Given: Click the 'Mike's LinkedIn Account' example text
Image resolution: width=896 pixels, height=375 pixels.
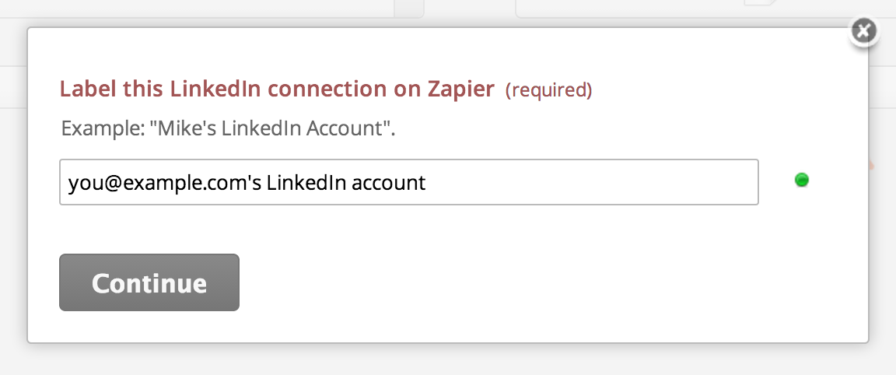Looking at the screenshot, I should [x=271, y=128].
